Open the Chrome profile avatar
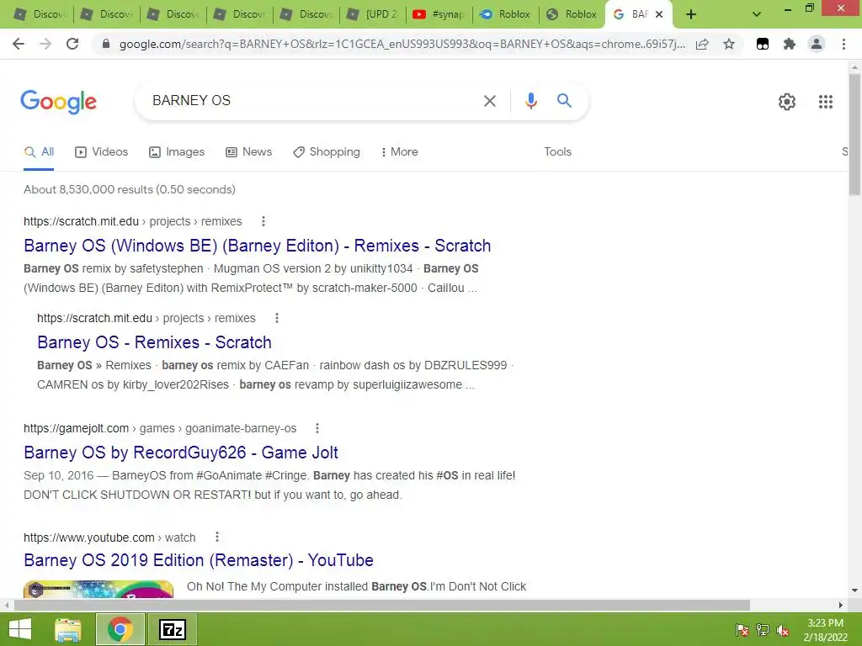 817,44
